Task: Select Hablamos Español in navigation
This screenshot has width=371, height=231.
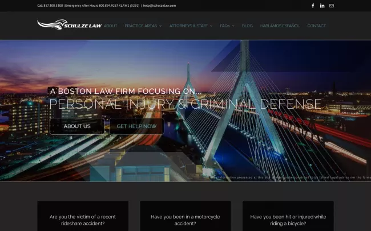Action: tap(280, 26)
